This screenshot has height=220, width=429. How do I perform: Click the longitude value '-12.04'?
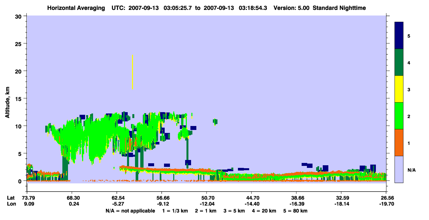coord(207,204)
